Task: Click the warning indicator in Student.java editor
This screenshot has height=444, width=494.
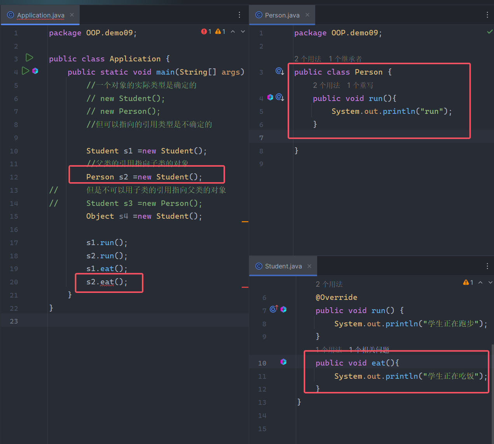Action: (x=466, y=282)
